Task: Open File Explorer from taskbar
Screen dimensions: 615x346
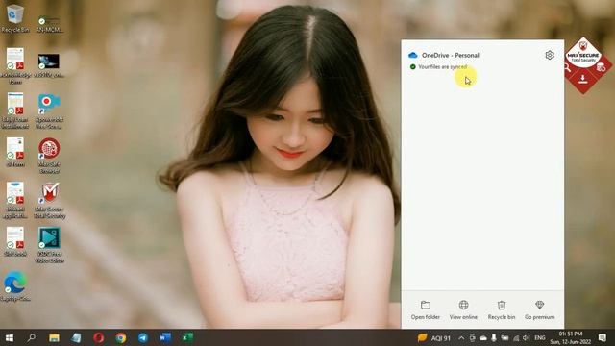Action: click(x=54, y=337)
